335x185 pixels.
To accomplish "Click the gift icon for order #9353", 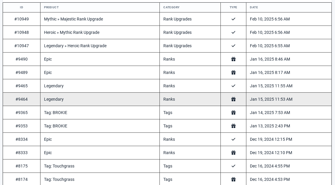I will [x=233, y=126].
